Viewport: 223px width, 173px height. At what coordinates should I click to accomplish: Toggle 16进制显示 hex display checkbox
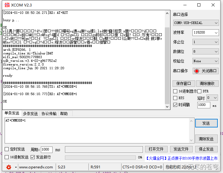[175, 91]
